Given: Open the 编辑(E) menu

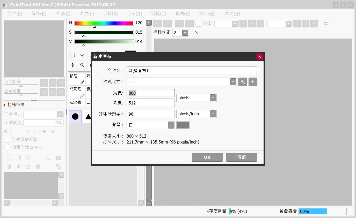Looking at the screenshot, I should point(39,14).
